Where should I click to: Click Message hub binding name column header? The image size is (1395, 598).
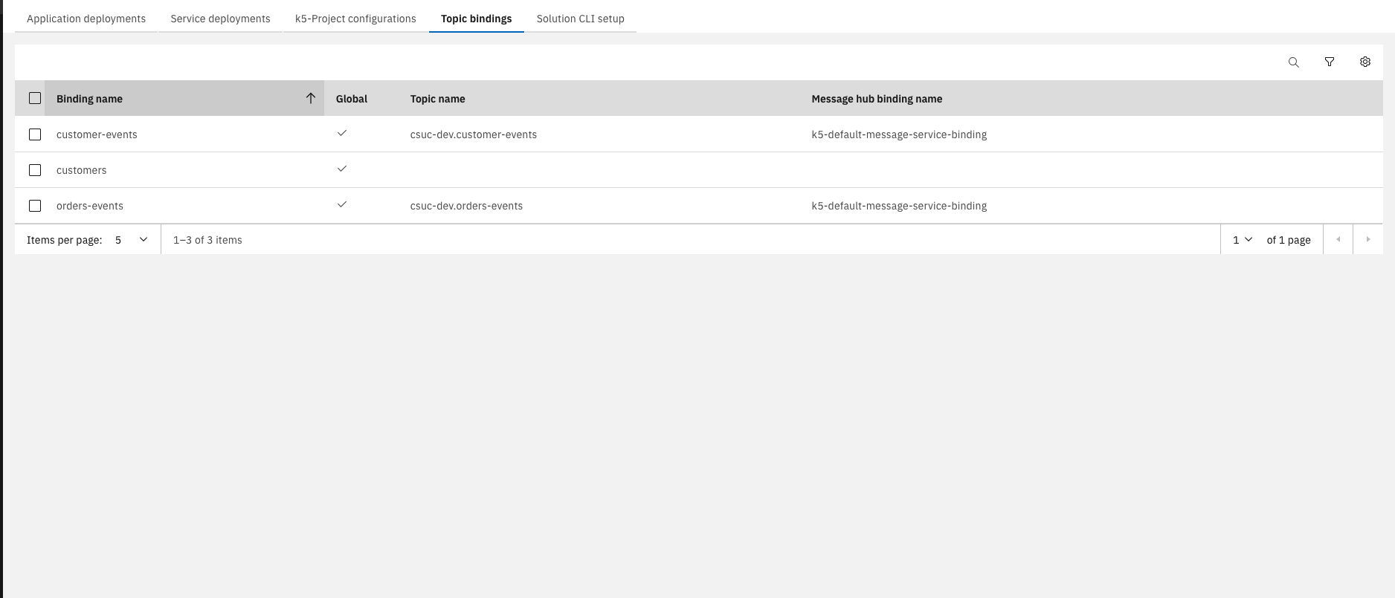point(877,99)
